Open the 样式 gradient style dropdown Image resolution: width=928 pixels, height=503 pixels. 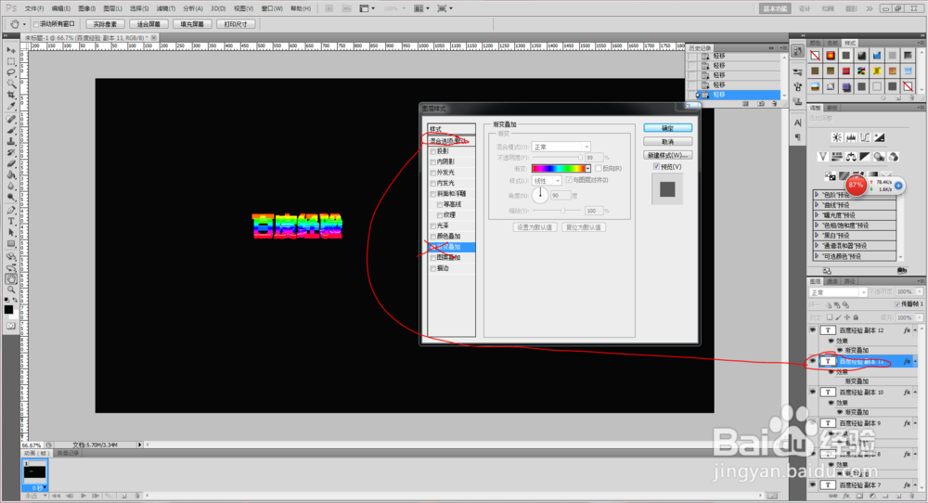coord(547,180)
